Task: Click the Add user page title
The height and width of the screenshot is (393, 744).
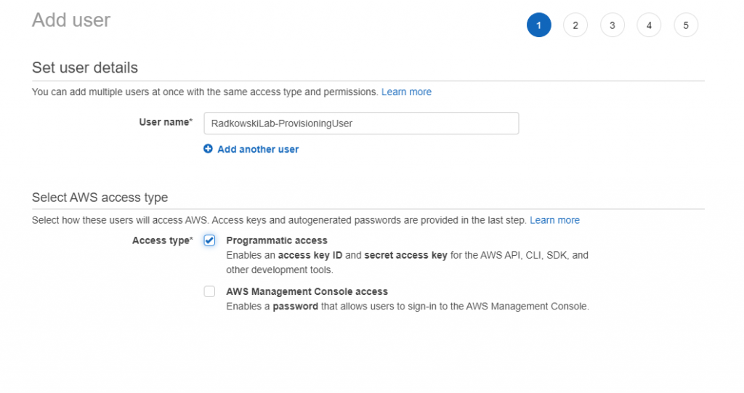Action: pos(71,20)
